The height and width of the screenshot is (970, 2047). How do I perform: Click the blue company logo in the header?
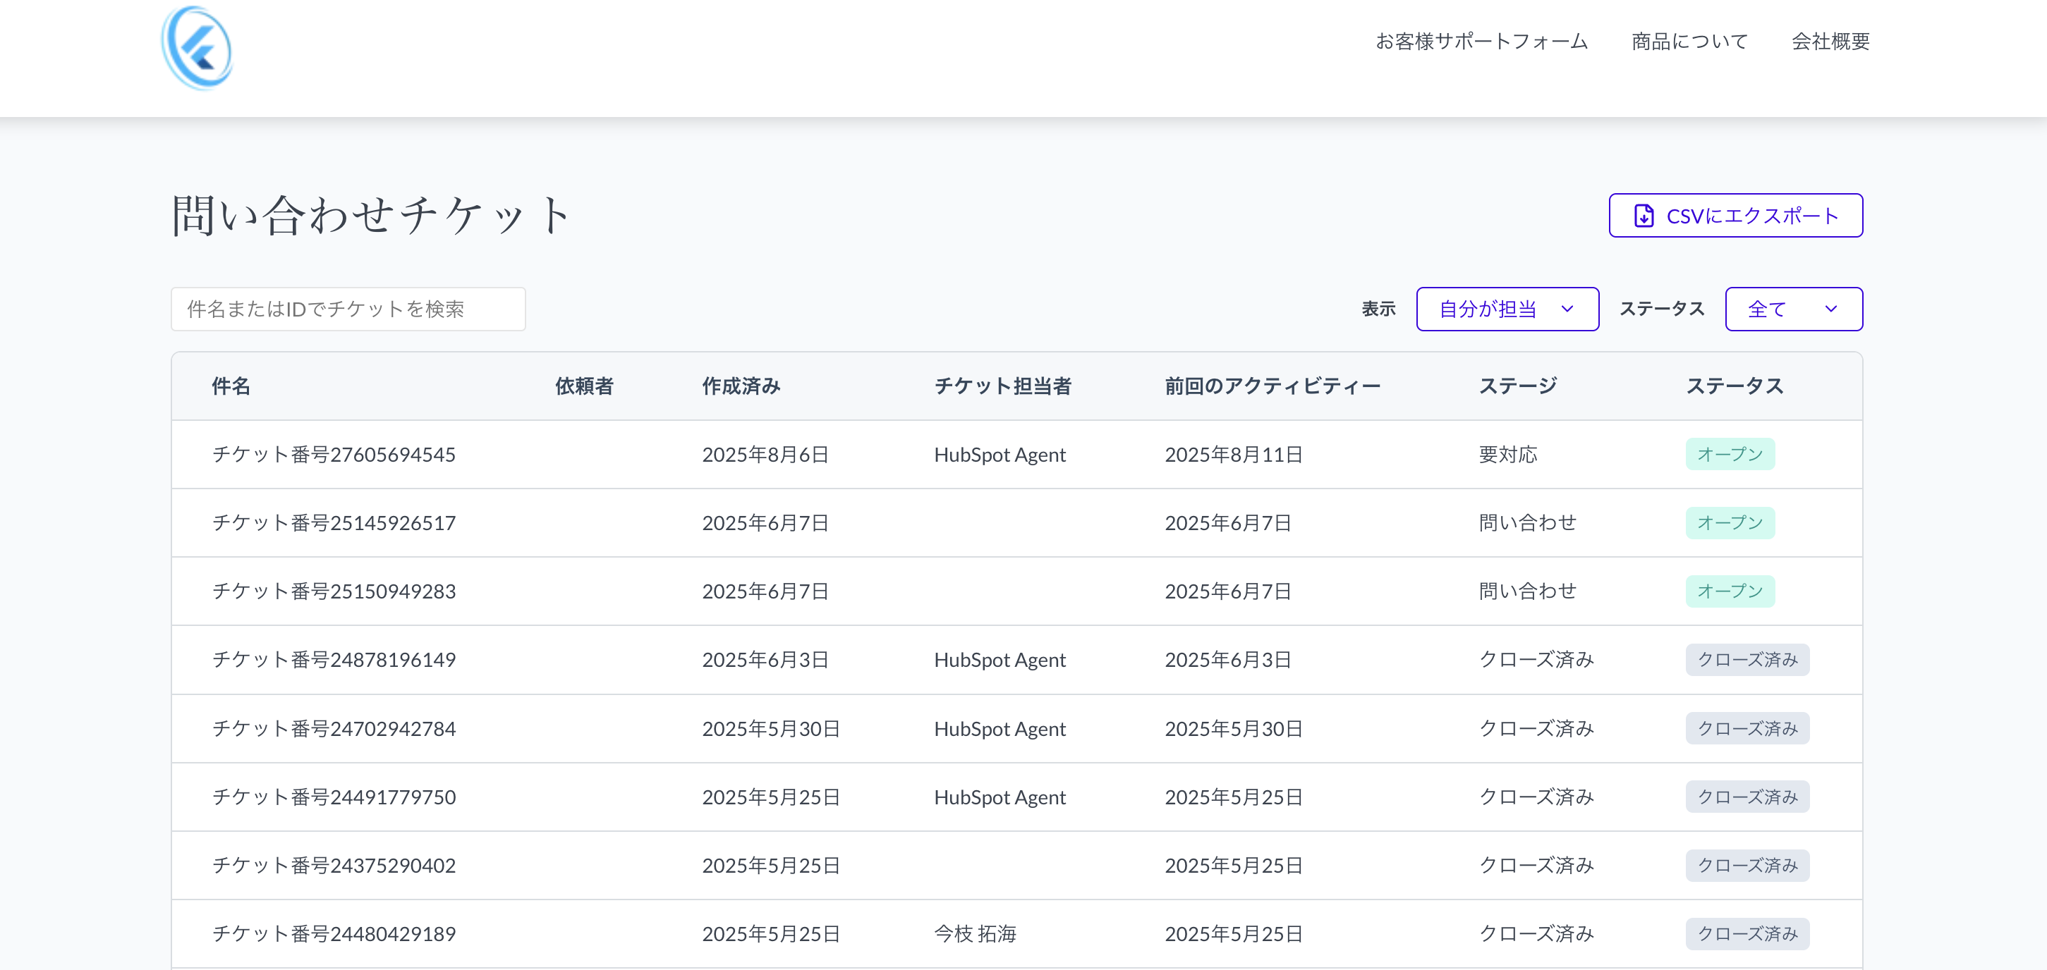coord(197,49)
